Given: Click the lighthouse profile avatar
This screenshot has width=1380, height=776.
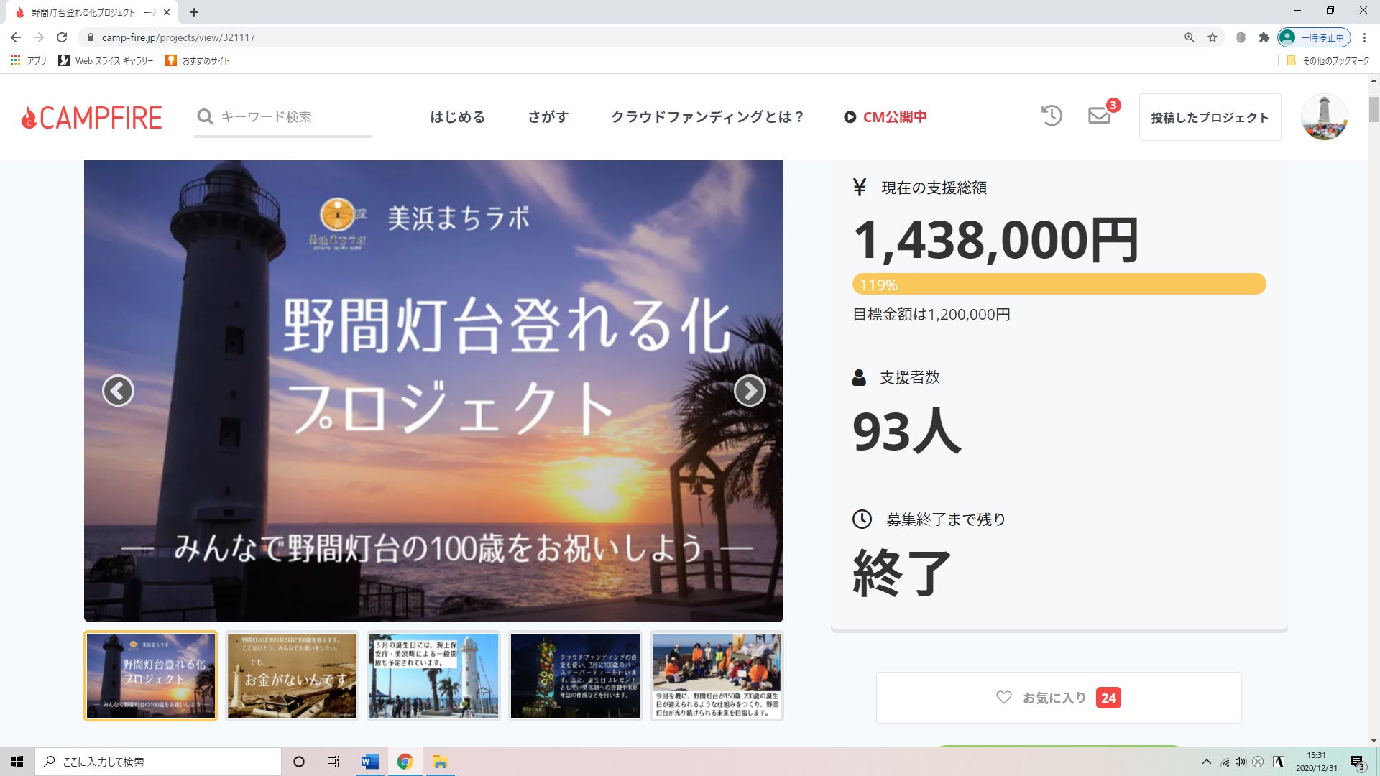Looking at the screenshot, I should point(1324,117).
